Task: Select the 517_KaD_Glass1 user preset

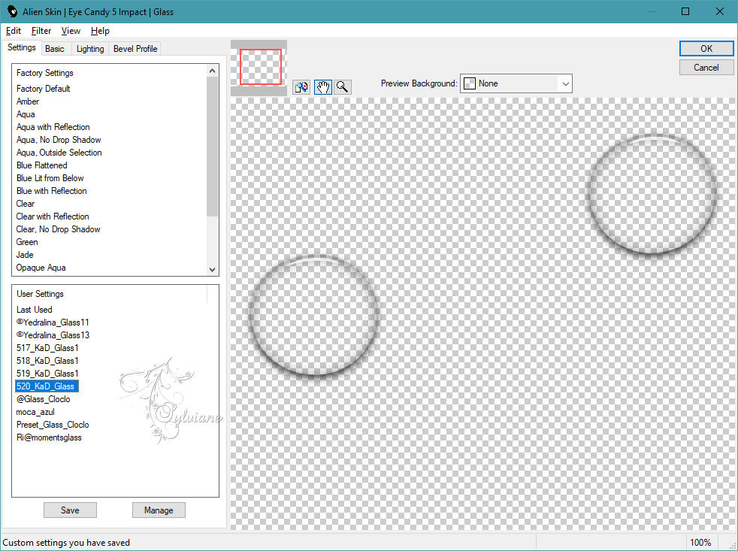Action: point(47,347)
